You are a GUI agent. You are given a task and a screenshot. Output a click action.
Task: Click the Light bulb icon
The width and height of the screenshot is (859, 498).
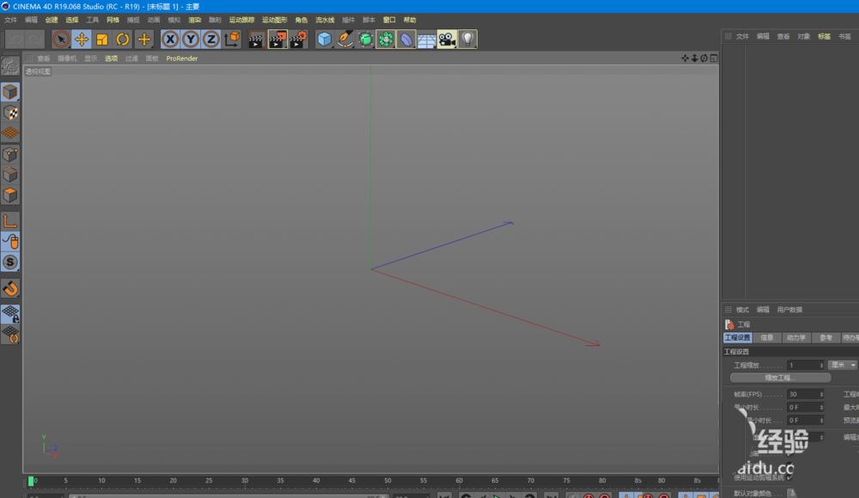coord(467,39)
